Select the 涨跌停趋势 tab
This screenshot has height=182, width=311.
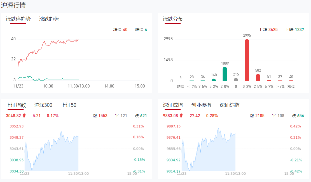[x=18, y=19]
